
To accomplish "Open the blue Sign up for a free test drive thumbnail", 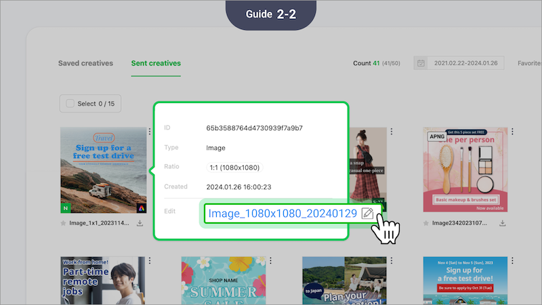I will click(x=465, y=281).
